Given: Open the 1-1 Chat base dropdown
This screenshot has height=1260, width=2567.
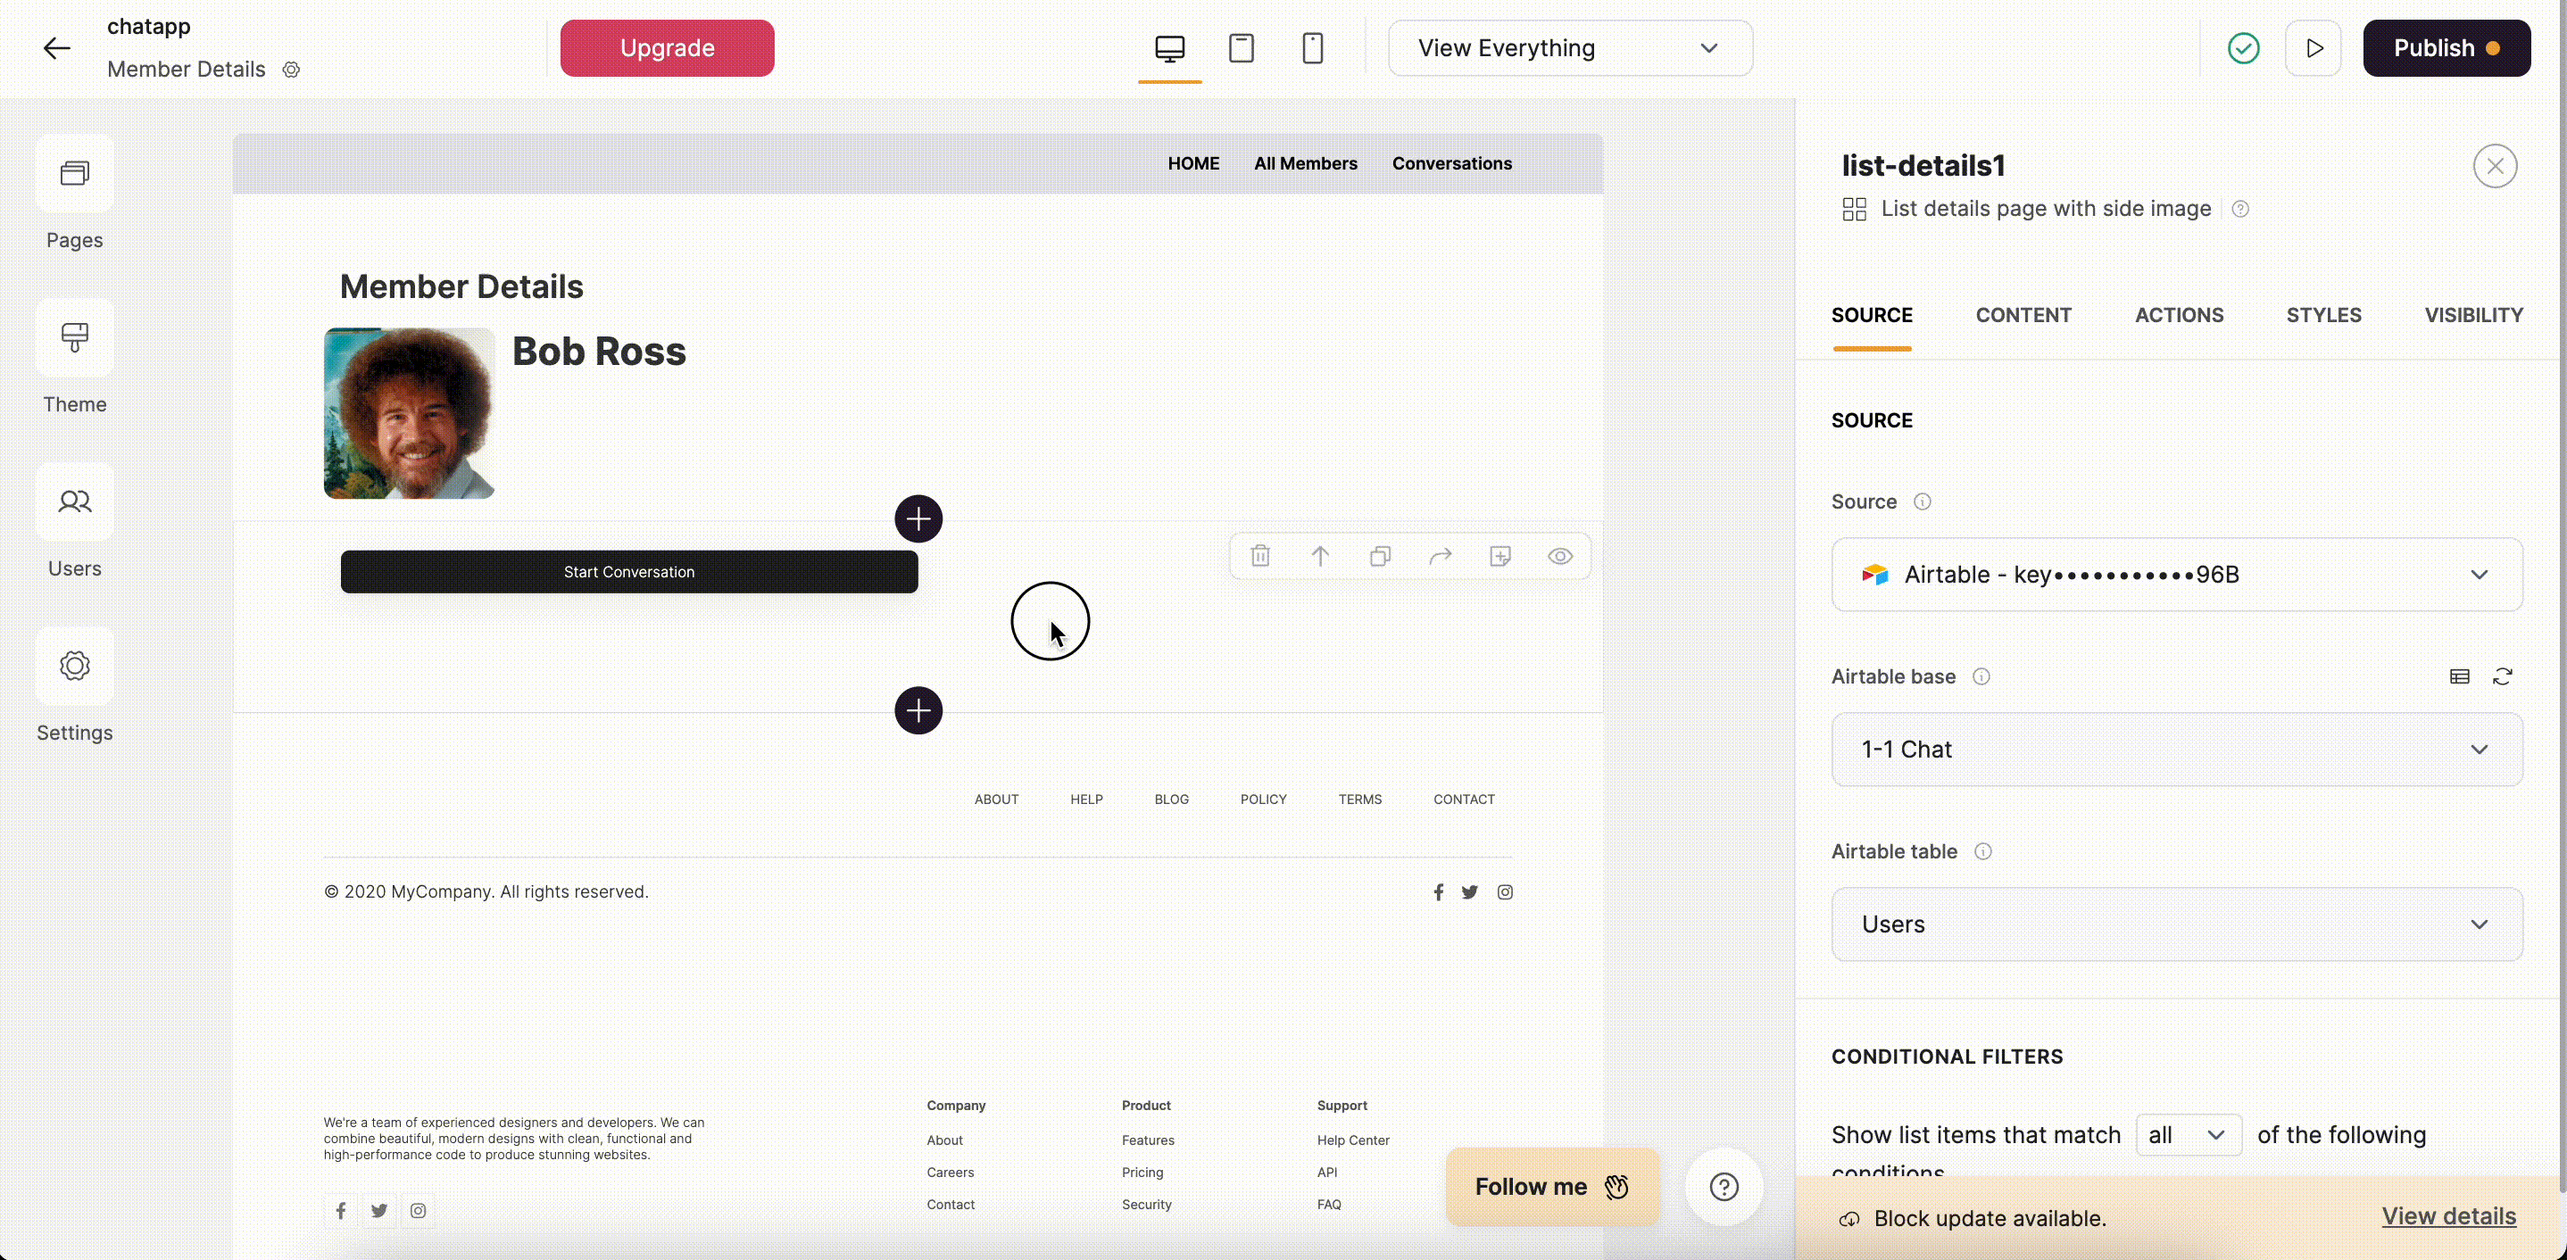Looking at the screenshot, I should pyautogui.click(x=2176, y=749).
